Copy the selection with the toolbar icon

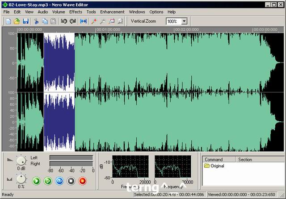pos(45,21)
